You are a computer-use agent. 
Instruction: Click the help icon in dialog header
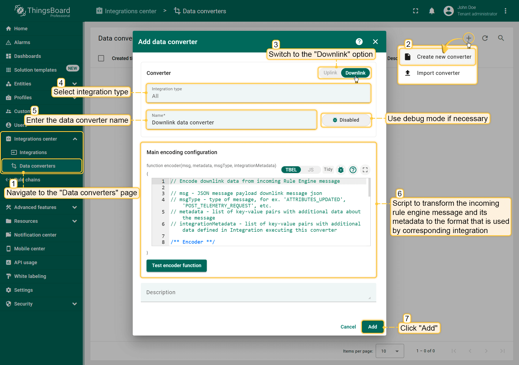[359, 42]
